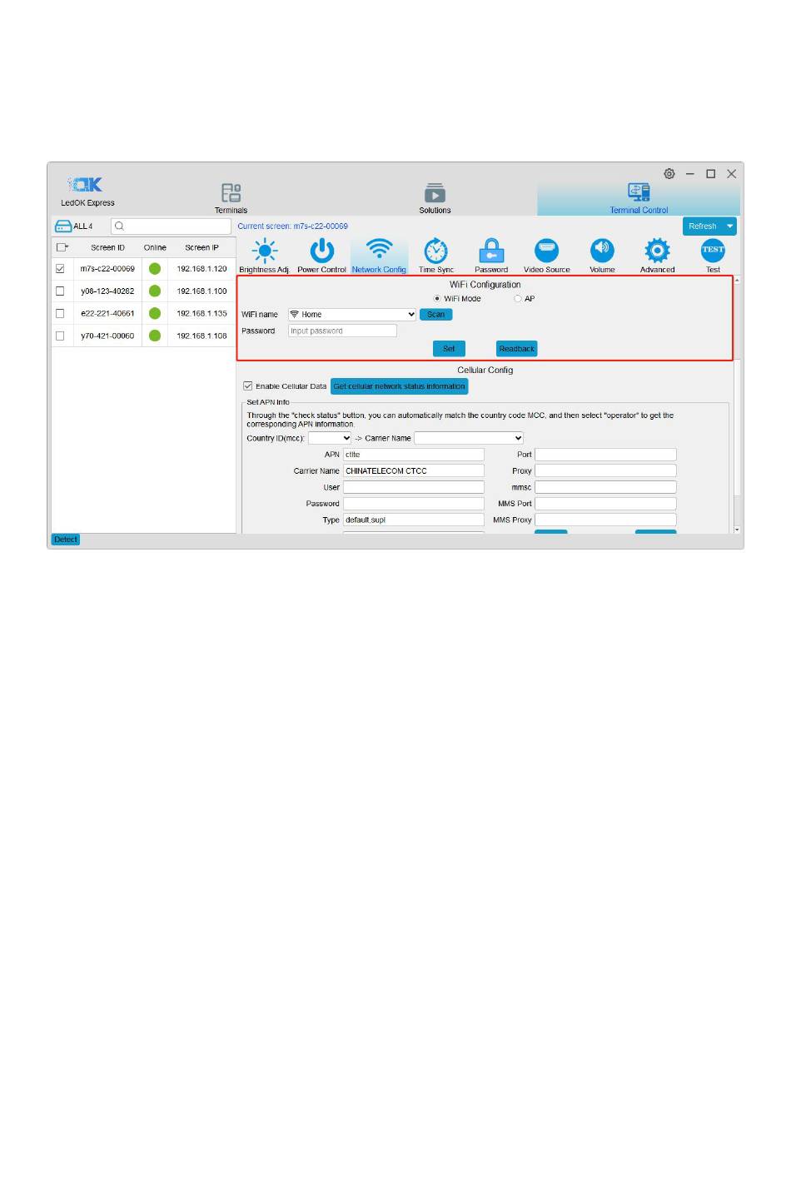Open the Password lock icon

coord(491,251)
